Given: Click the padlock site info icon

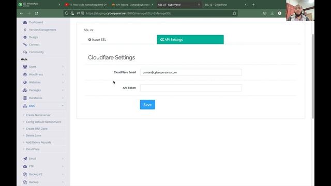Looking at the screenshot, I should pos(72,13).
